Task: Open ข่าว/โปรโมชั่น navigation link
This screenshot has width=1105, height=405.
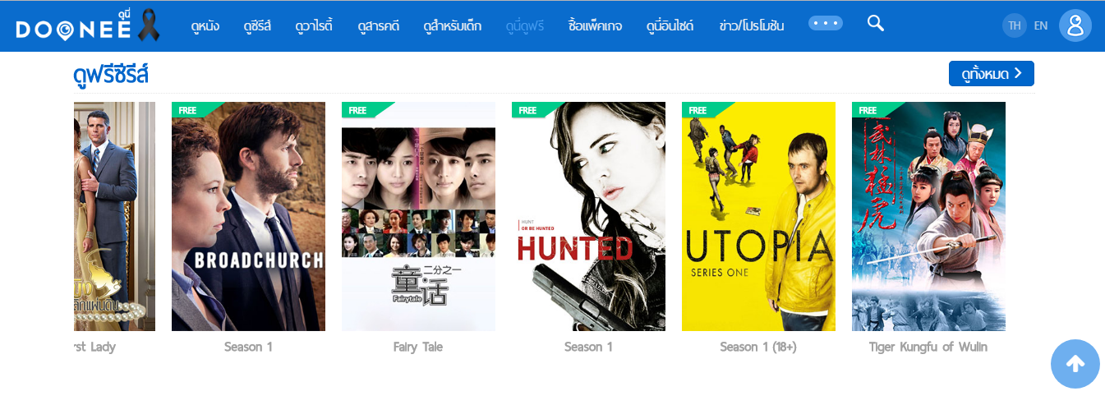Action: coord(751,26)
